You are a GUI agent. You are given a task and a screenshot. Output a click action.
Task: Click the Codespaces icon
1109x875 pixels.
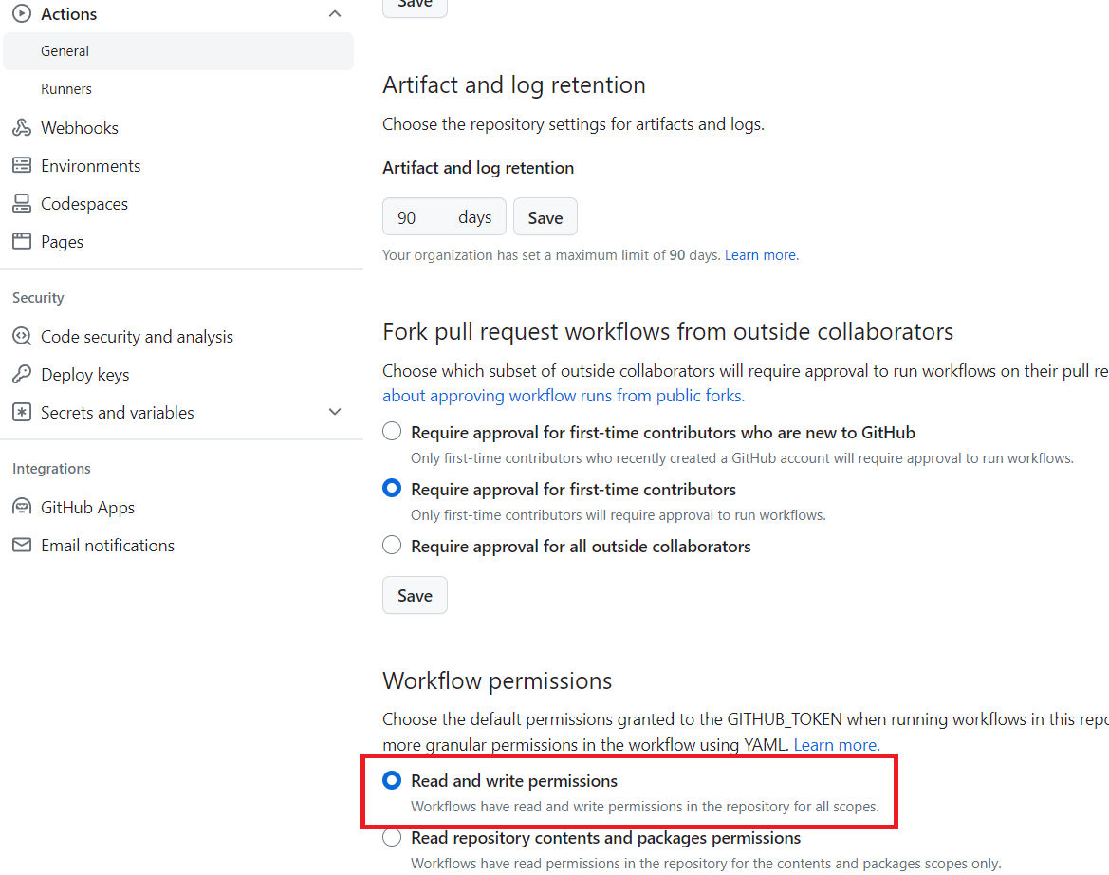21,204
